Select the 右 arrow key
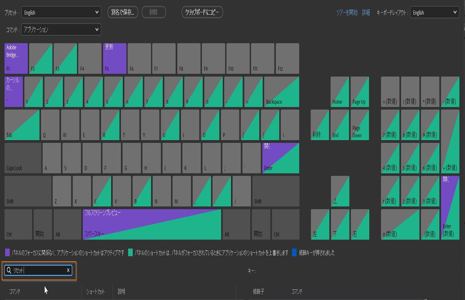Image resolution: width=465 pixels, height=300 pixels. click(x=360, y=225)
